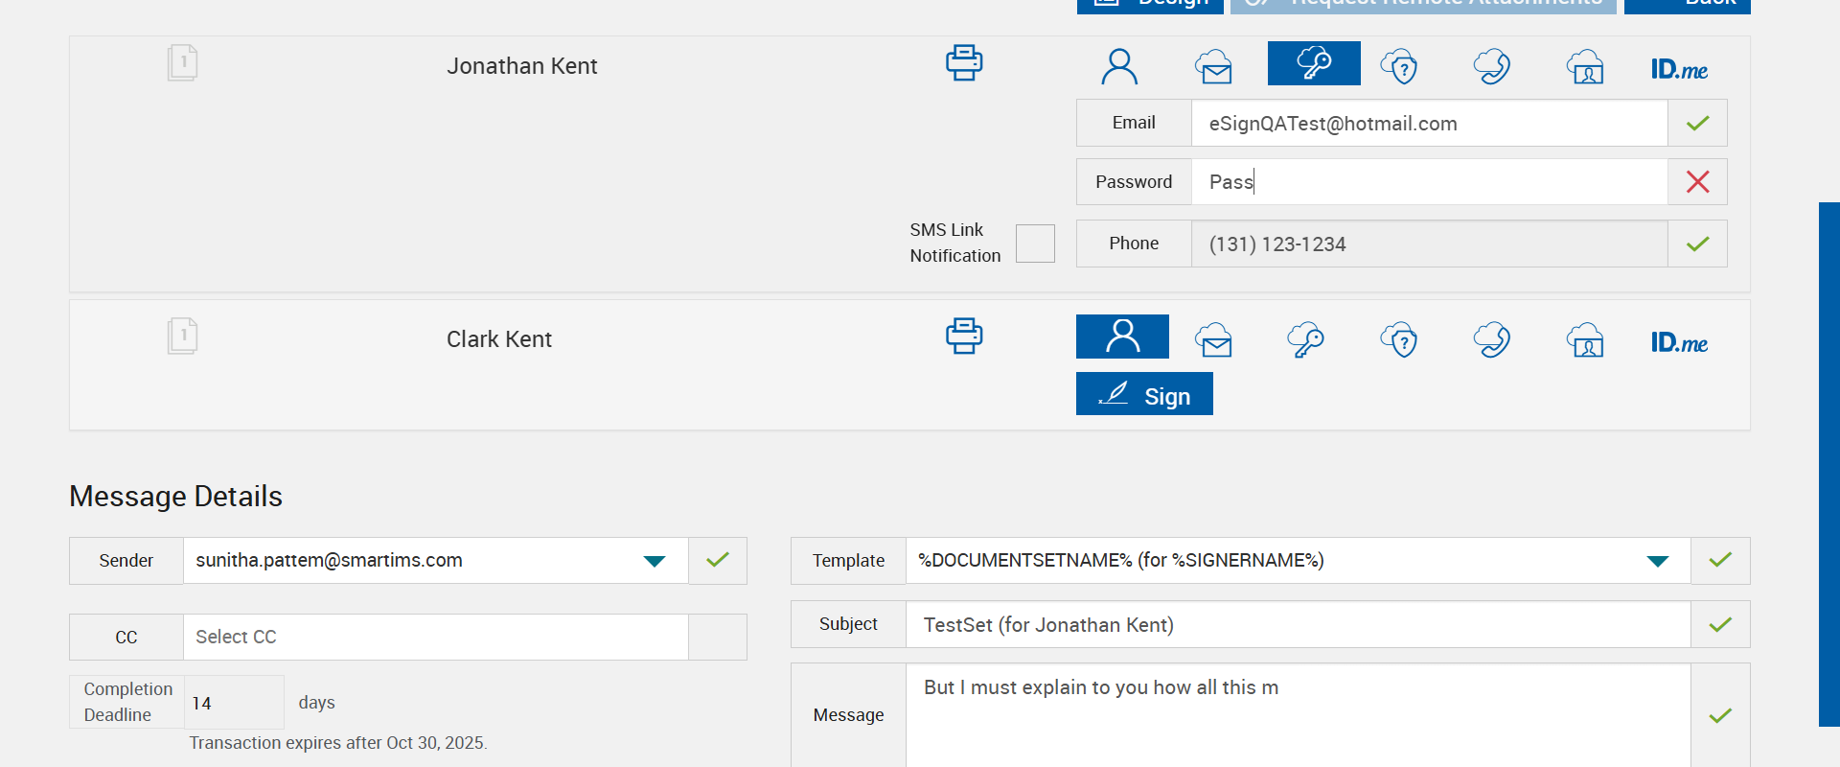Pick shield question icon for Clark Kent
This screenshot has height=767, width=1840.
[x=1399, y=339]
